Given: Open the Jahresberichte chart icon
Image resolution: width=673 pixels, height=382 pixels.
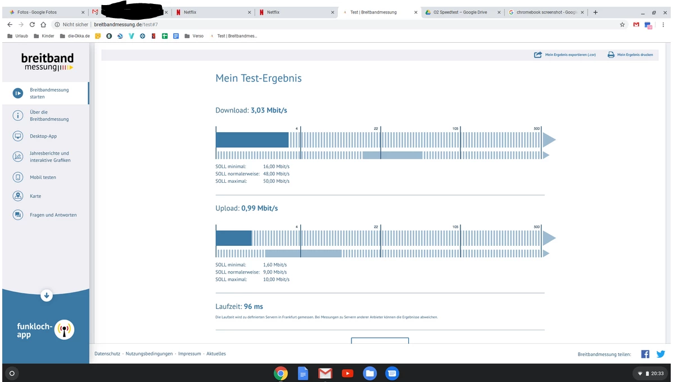Looking at the screenshot, I should (17, 156).
